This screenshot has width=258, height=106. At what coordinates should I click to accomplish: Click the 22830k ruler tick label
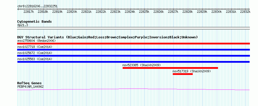217,12
